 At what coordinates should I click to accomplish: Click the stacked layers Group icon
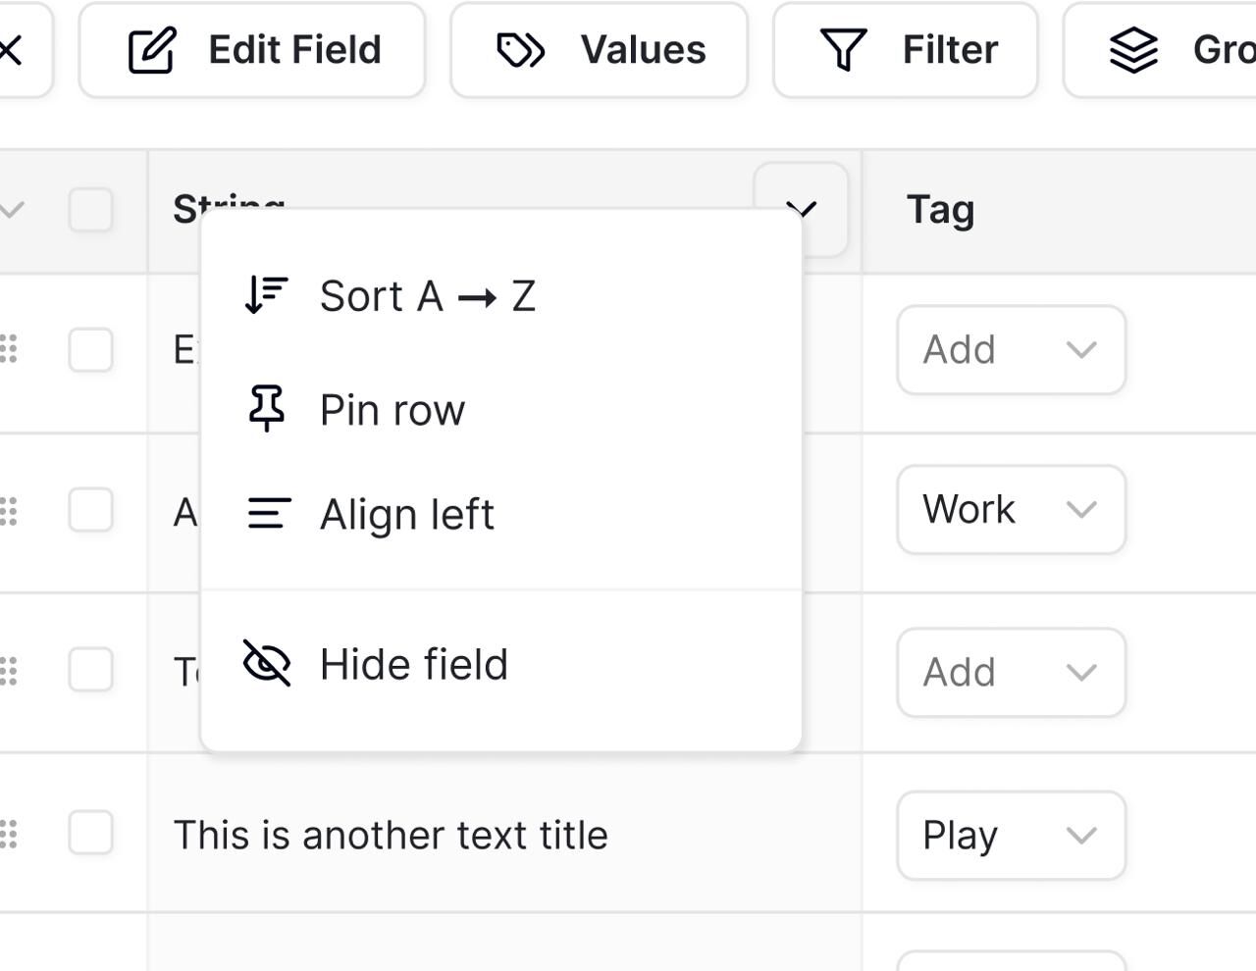pyautogui.click(x=1133, y=50)
